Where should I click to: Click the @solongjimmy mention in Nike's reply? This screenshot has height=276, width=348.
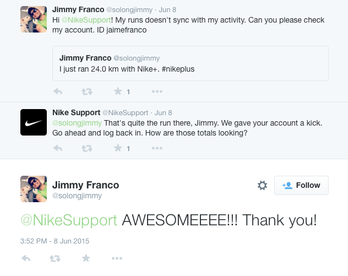tap(77, 122)
